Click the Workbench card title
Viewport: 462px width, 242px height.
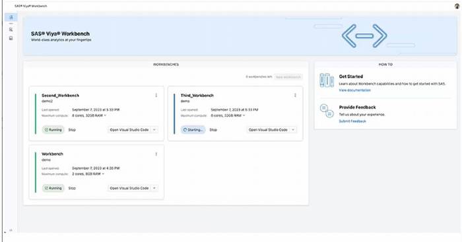tap(52, 154)
